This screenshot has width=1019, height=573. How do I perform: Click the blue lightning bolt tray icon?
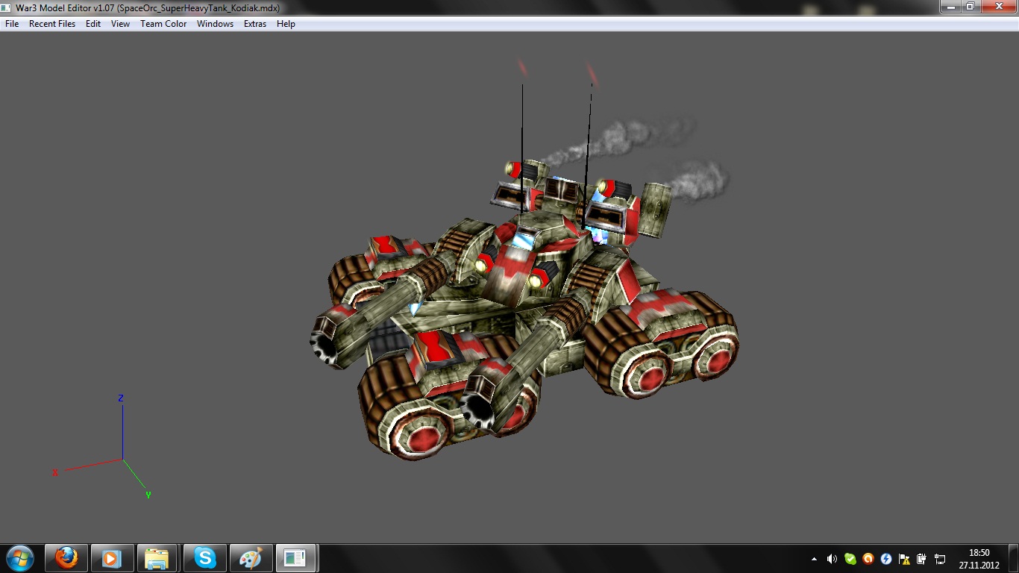[x=886, y=559]
